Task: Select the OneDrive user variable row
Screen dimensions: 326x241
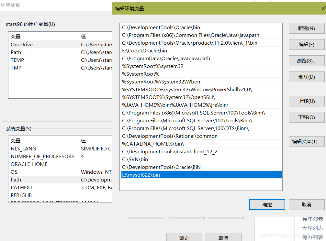Action: 22,45
